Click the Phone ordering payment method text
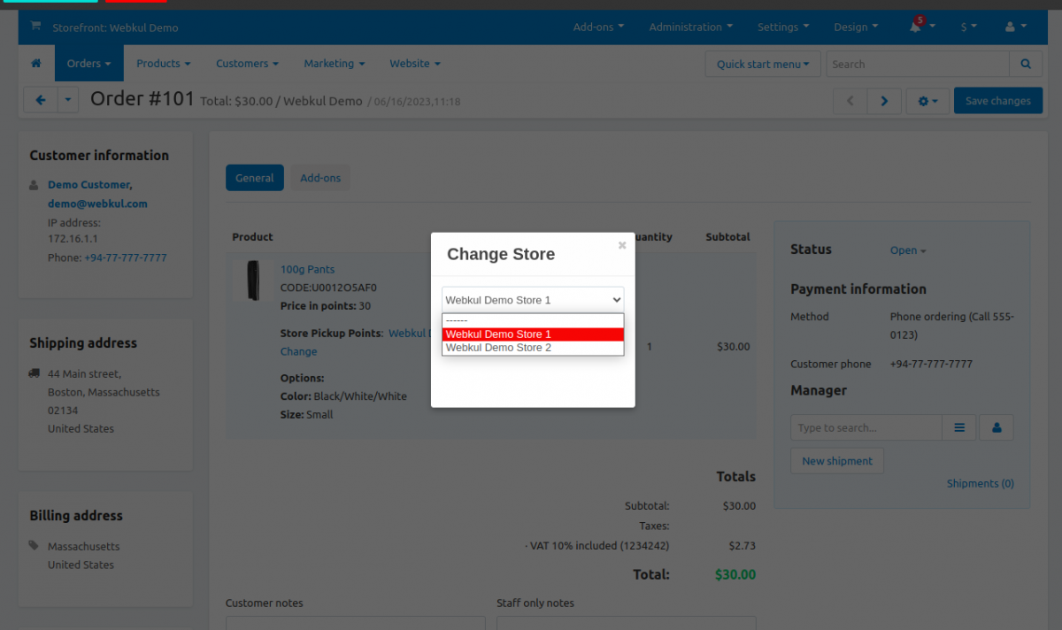 (952, 326)
